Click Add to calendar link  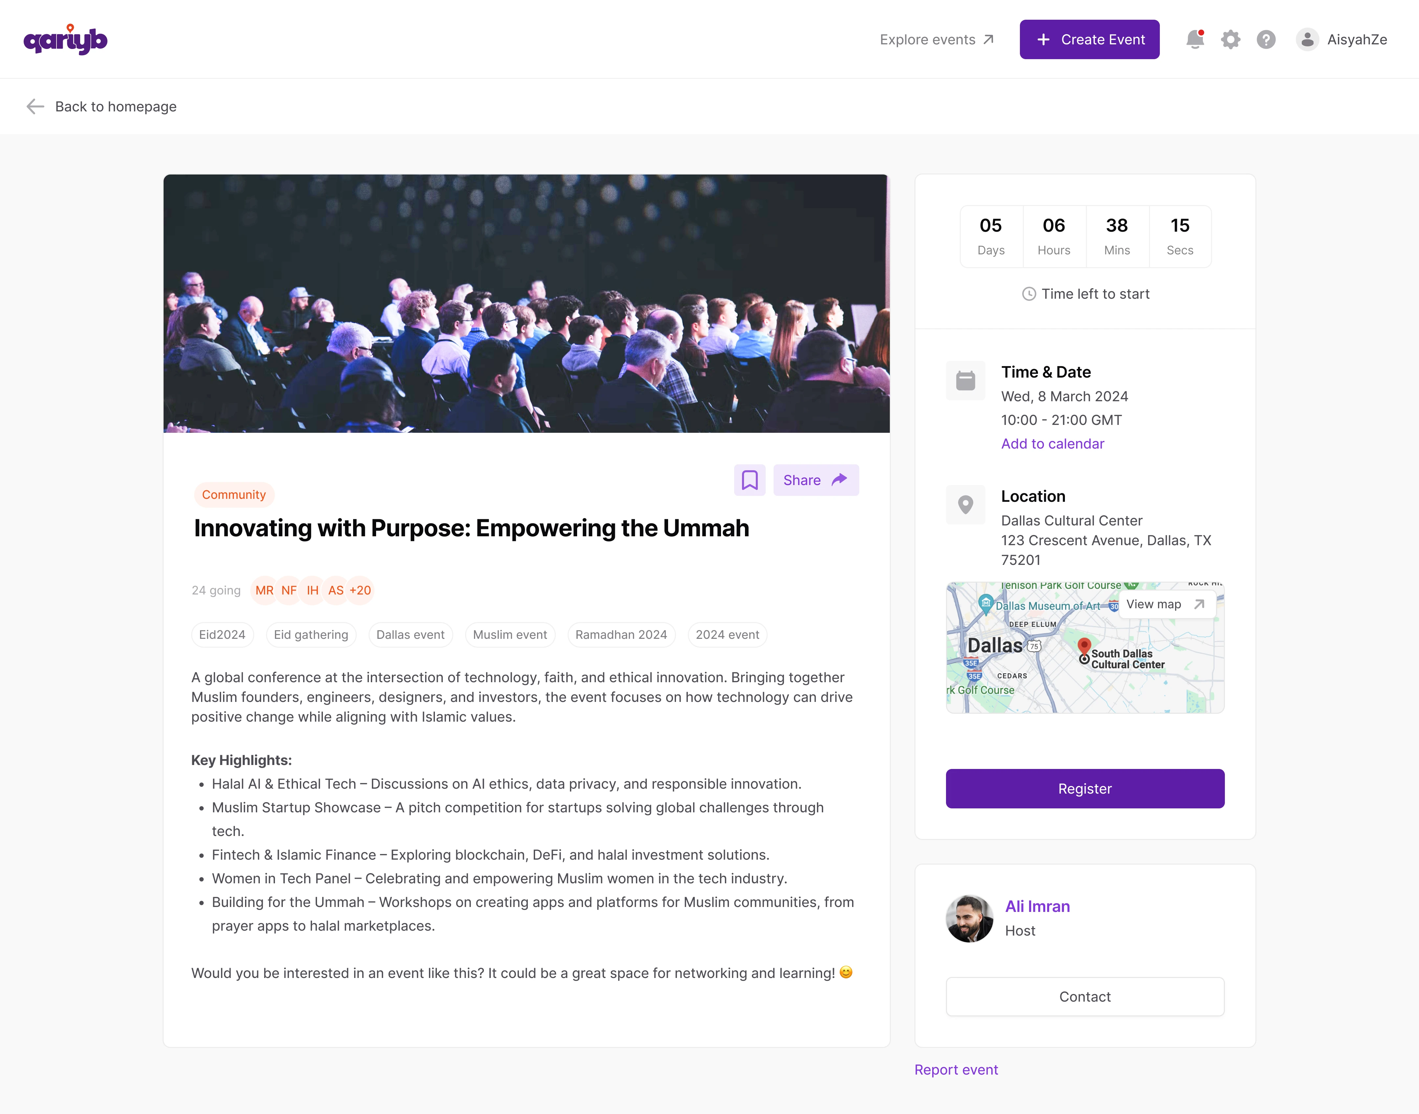pos(1052,444)
